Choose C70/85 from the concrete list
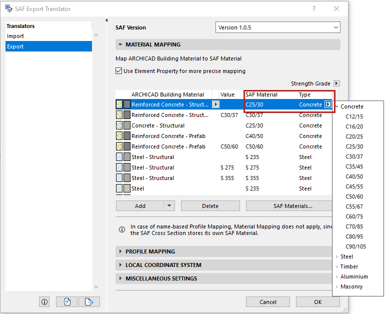Image resolution: width=385 pixels, height=314 pixels. (354, 226)
